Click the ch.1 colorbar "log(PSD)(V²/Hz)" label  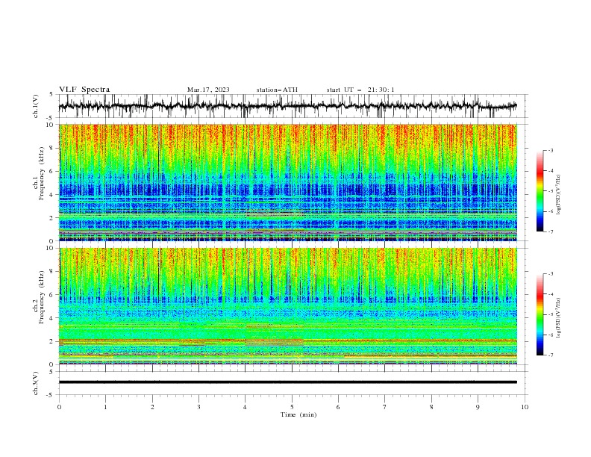click(x=558, y=195)
